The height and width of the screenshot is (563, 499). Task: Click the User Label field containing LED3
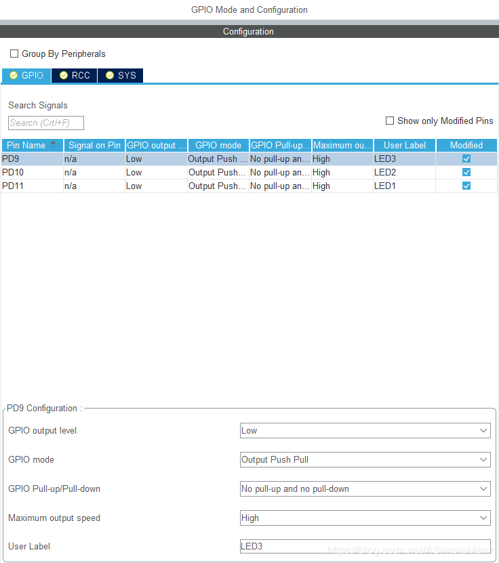pyautogui.click(x=365, y=546)
